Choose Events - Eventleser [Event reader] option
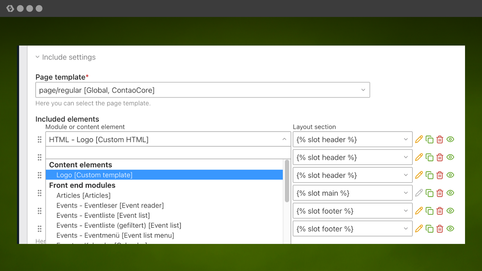This screenshot has height=271, width=482. point(110,205)
